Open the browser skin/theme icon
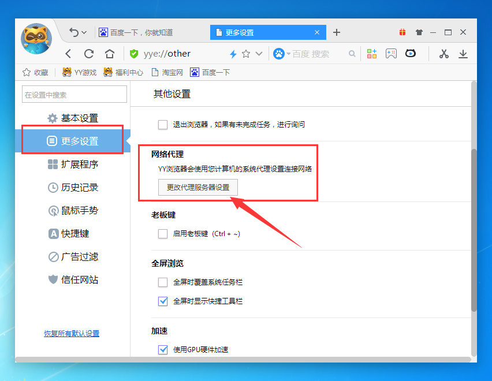The image size is (492, 381). click(419, 32)
